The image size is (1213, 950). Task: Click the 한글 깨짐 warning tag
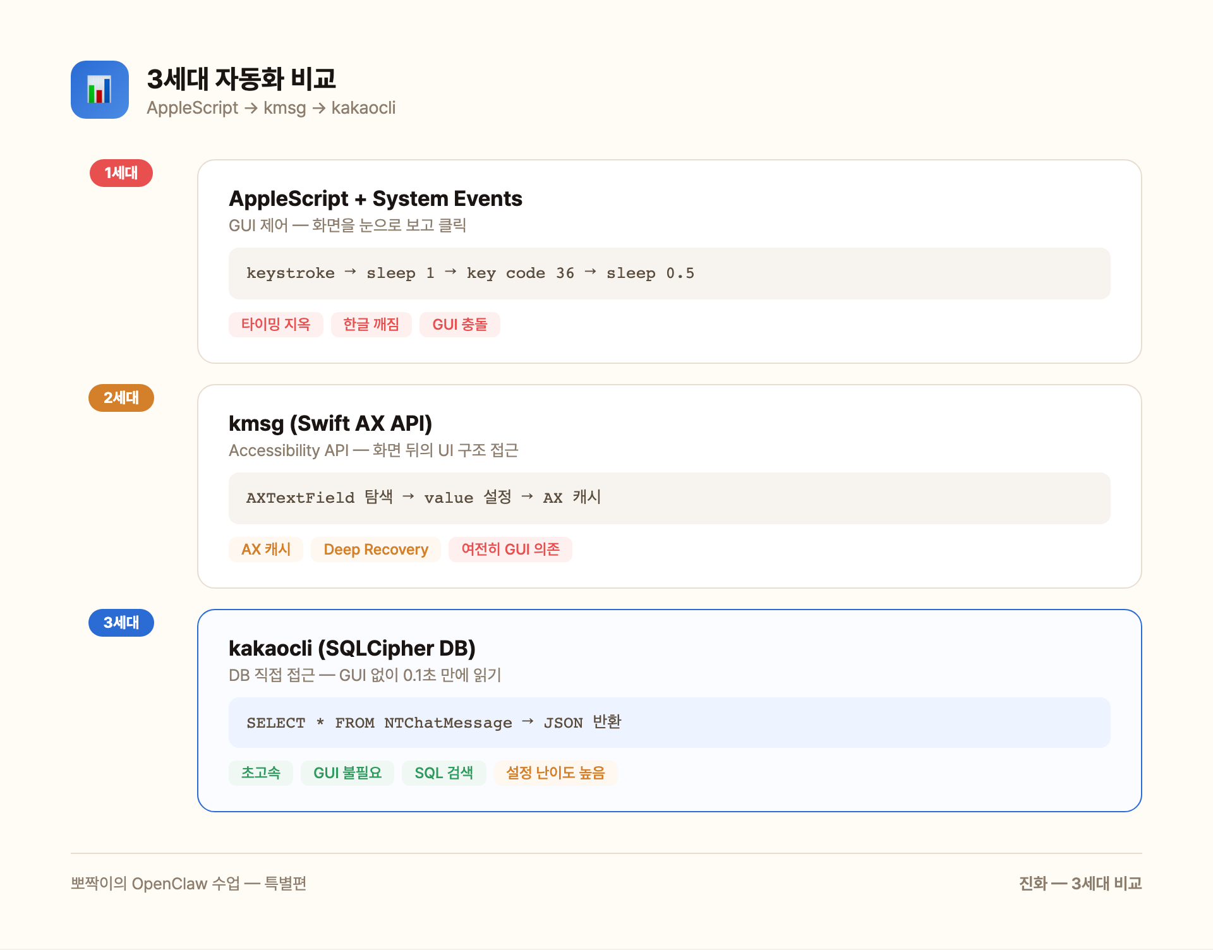pos(371,324)
